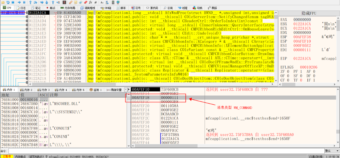
Task: Click the Run to User Code icon
Action: click(x=58, y=2)
